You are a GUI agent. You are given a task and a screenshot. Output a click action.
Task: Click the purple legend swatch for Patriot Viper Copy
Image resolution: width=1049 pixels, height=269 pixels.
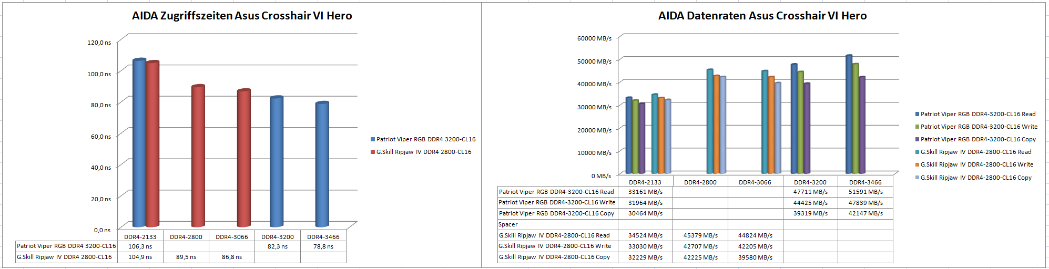[x=918, y=139]
